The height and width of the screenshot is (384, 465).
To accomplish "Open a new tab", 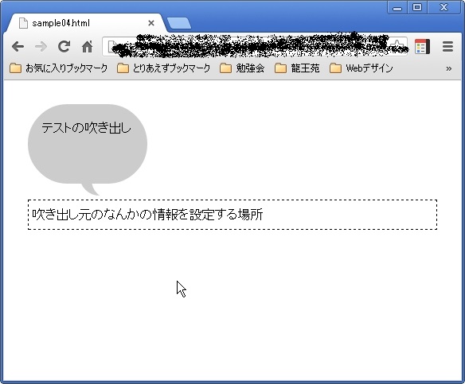I will point(179,23).
